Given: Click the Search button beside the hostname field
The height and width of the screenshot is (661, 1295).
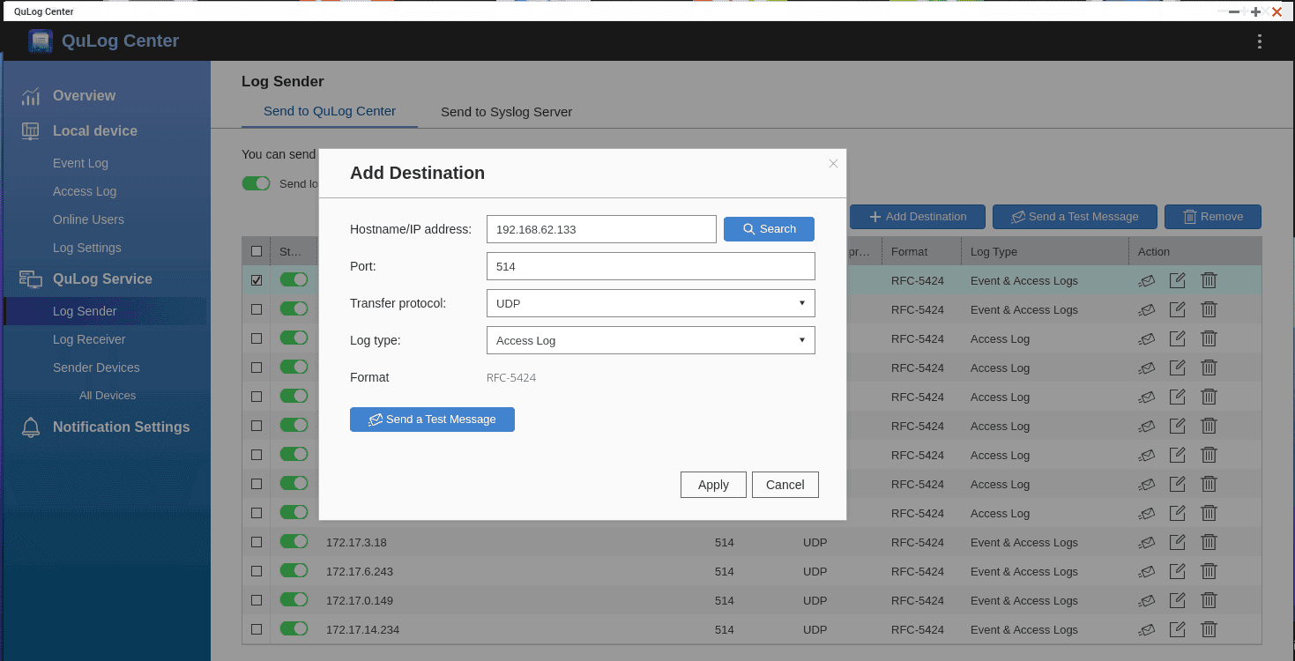Looking at the screenshot, I should click(768, 228).
